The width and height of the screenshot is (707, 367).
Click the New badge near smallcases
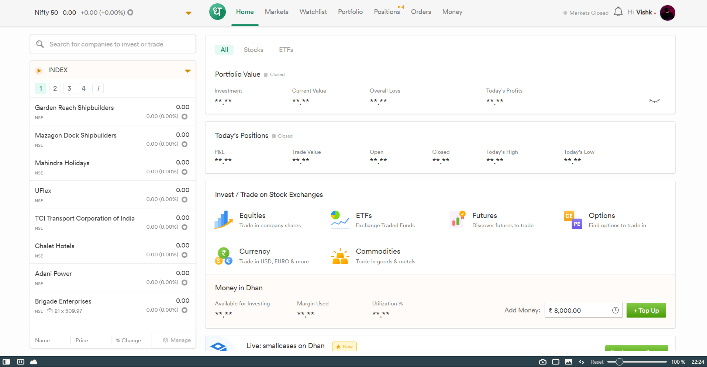click(344, 346)
